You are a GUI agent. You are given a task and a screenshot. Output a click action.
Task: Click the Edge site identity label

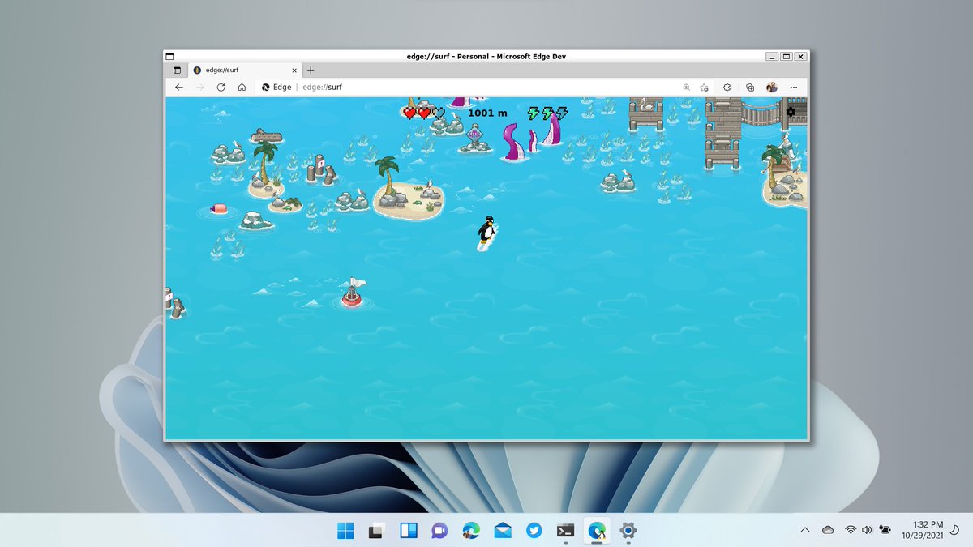tap(276, 87)
